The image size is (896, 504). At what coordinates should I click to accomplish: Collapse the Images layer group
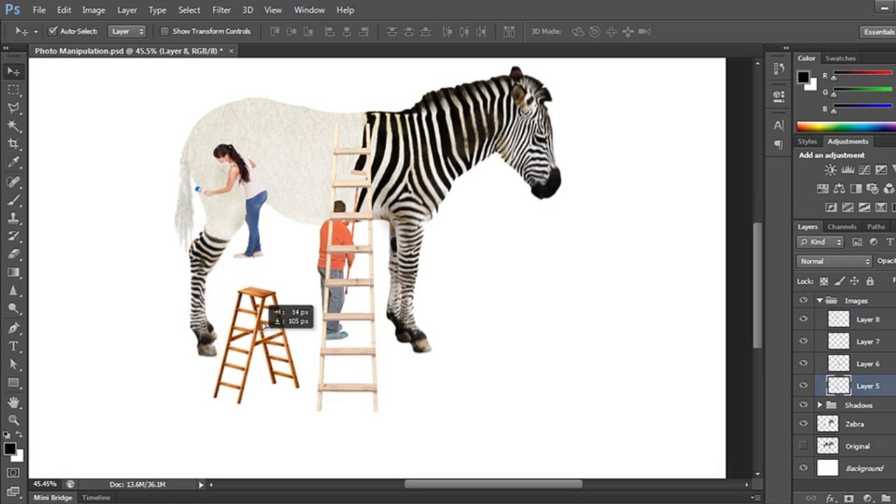(820, 300)
